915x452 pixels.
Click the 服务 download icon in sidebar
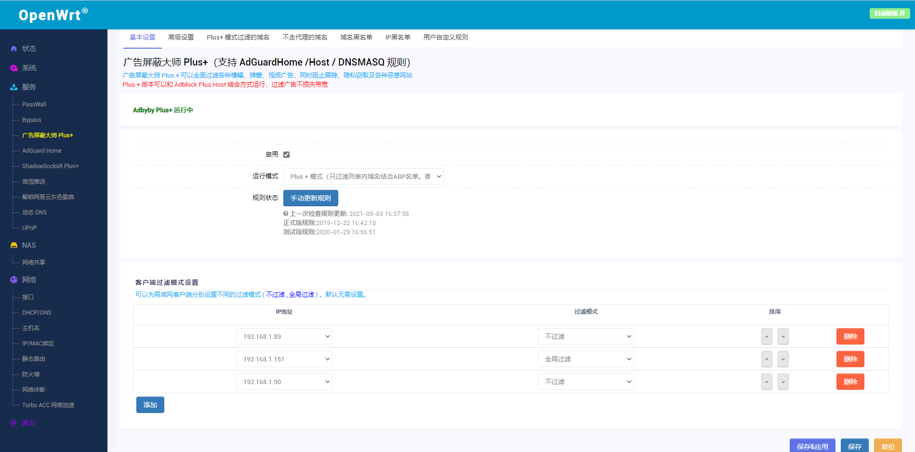(x=14, y=87)
